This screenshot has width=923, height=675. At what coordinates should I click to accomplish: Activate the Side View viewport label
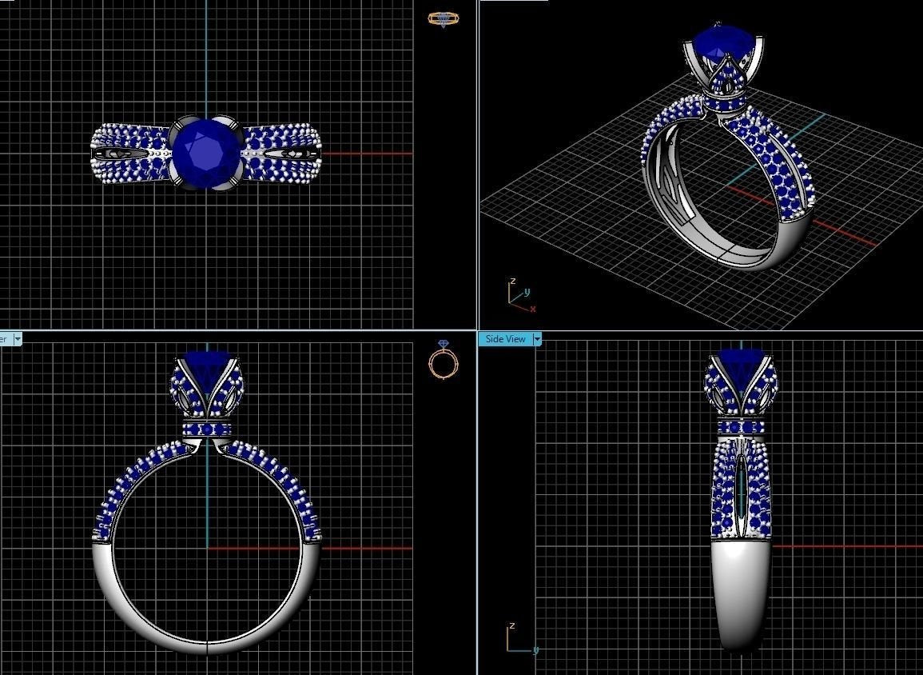(x=506, y=338)
